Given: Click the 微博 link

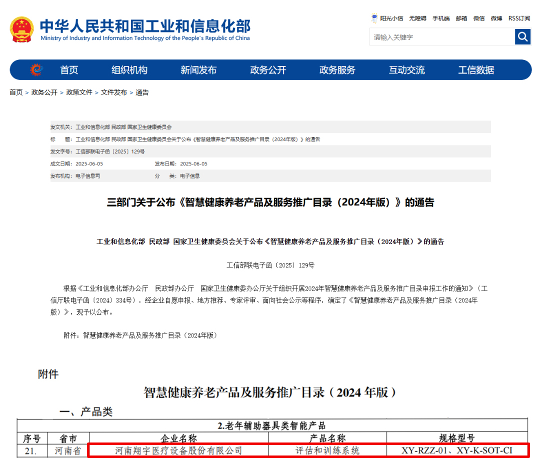Looking at the screenshot, I should click(x=496, y=18).
